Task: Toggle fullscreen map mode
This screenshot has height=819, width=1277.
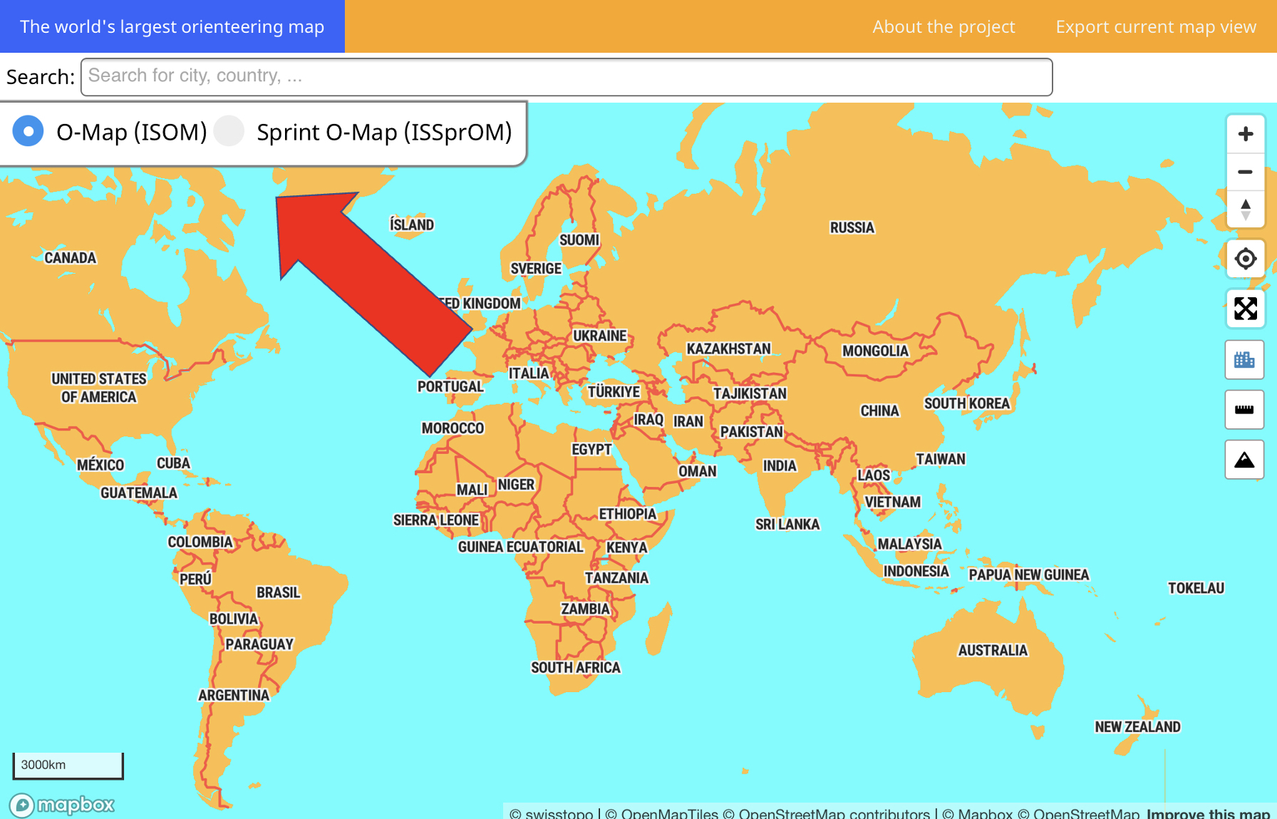Action: [x=1245, y=309]
